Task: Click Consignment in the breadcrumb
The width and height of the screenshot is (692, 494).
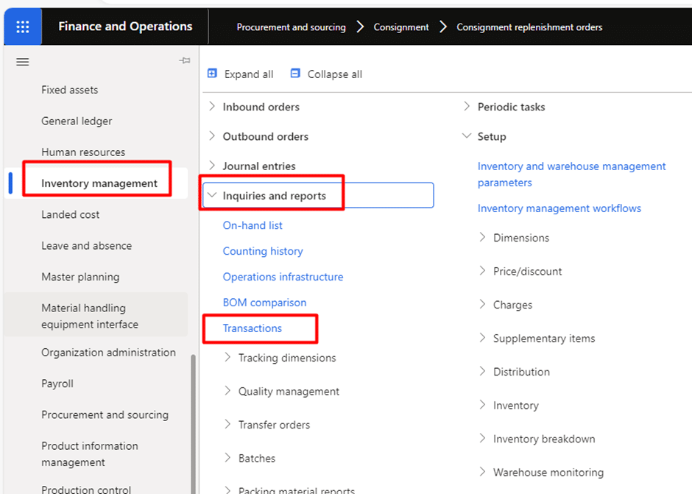Action: coord(400,27)
